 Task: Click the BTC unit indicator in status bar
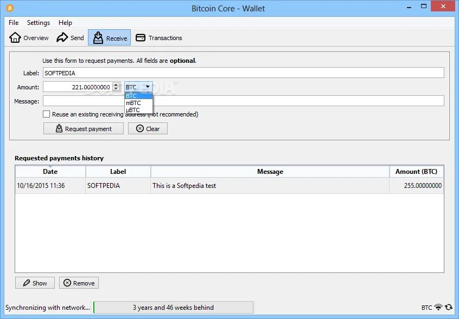click(x=426, y=307)
